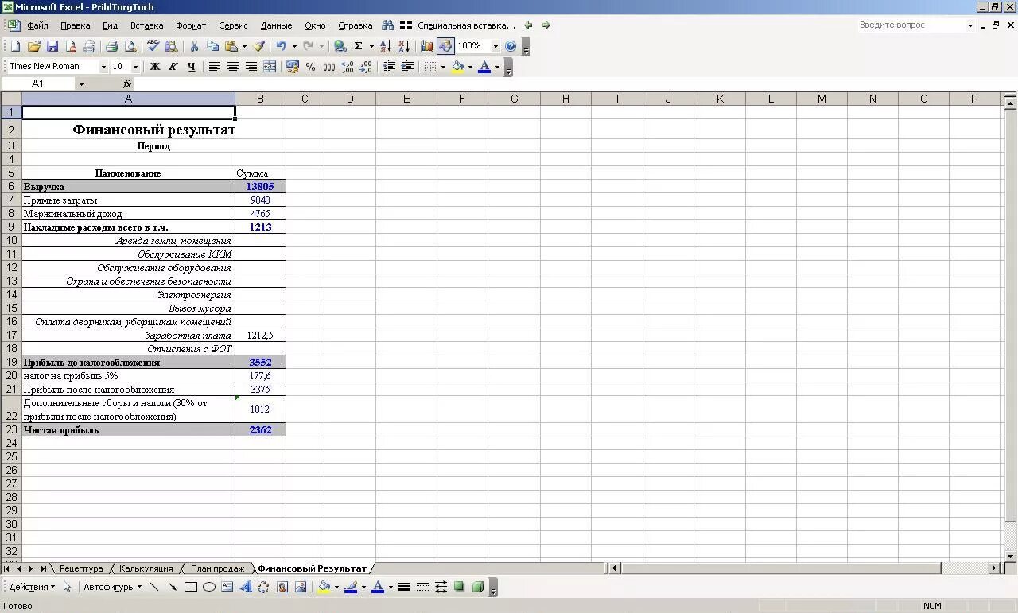Open the font name dropdown
This screenshot has width=1018, height=613.
[x=103, y=67]
